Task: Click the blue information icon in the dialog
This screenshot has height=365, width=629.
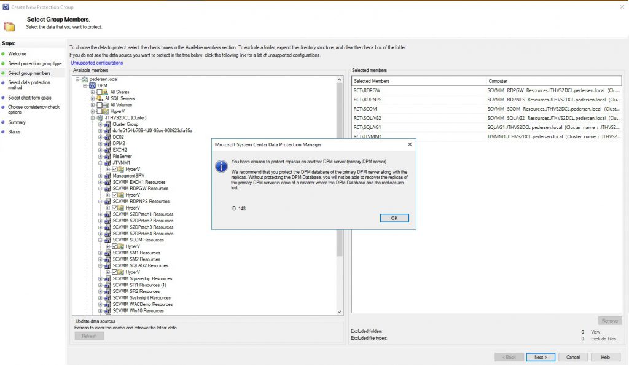Action: (221, 166)
